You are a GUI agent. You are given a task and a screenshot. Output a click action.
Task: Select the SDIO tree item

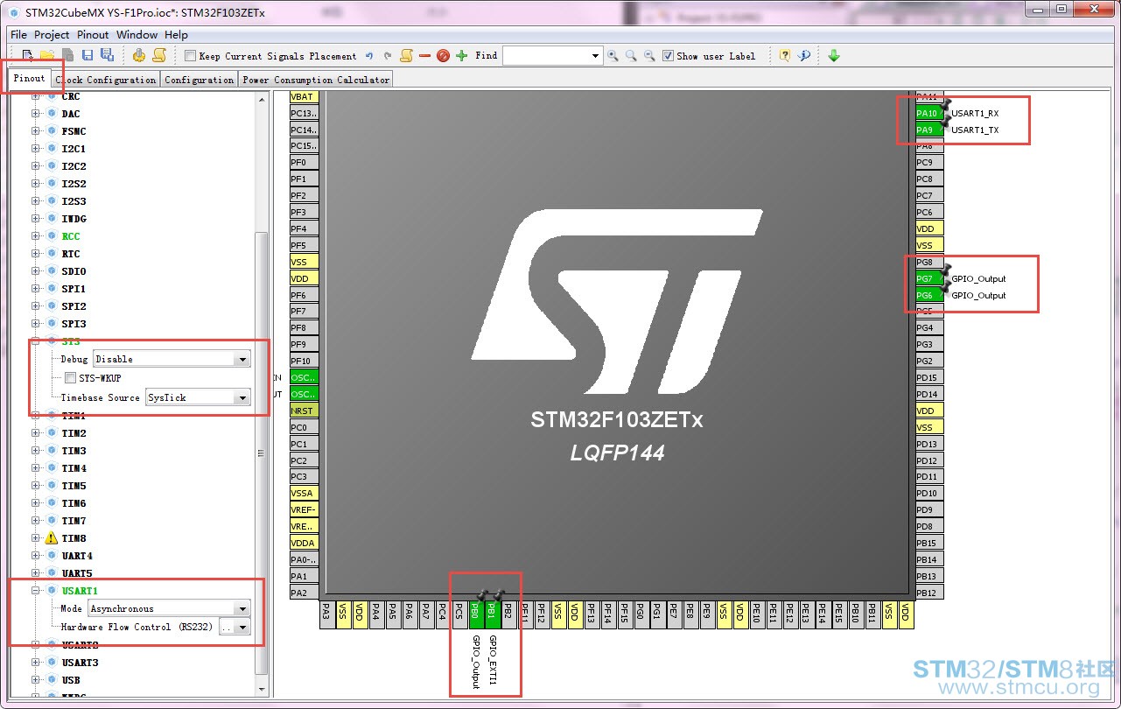[x=74, y=271]
